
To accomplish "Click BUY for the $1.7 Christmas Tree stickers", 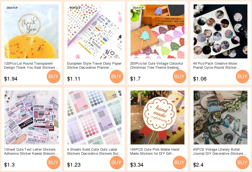I will (x=180, y=77).
